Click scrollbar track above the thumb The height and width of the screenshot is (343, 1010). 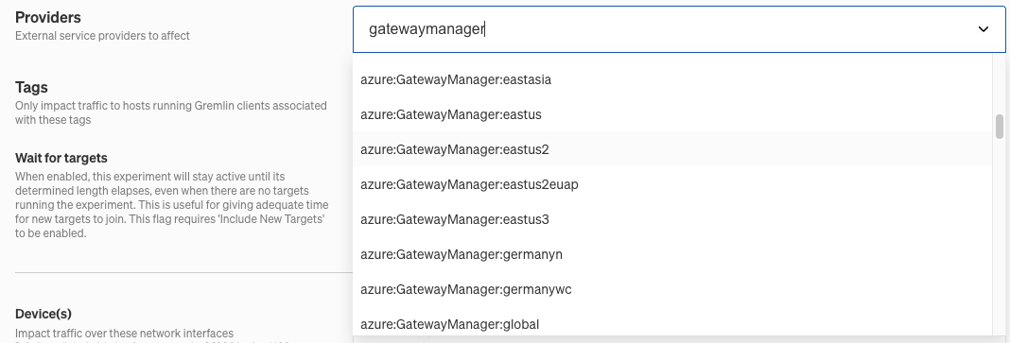[999, 85]
